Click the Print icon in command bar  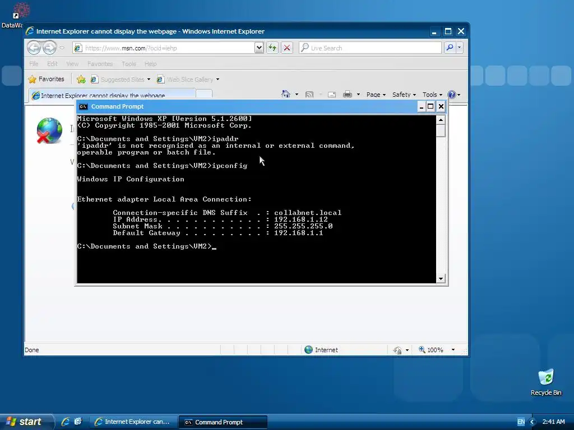[x=348, y=95]
